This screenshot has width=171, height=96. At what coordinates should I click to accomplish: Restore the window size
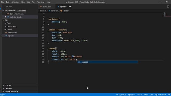pyautogui.click(x=166, y=2)
